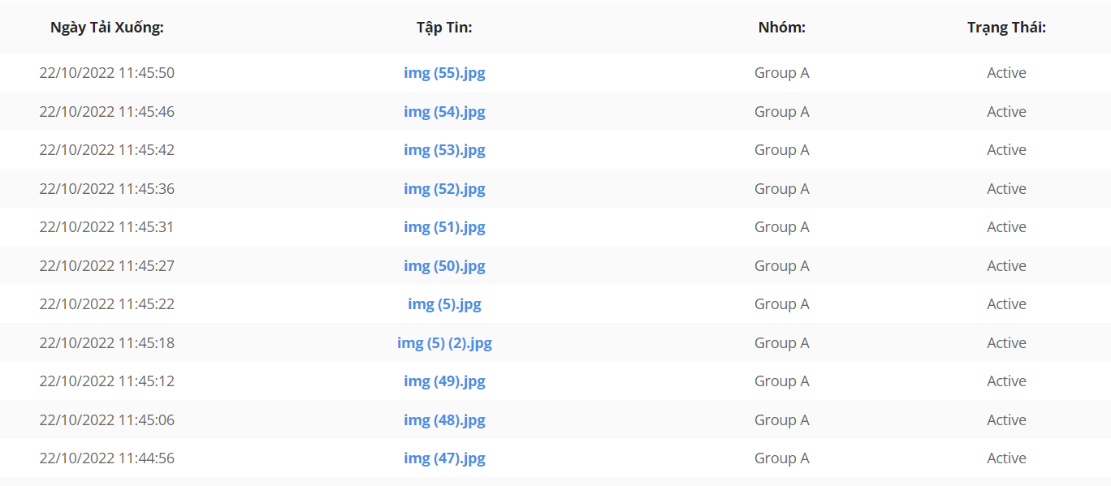Select date cell 22/10/2022 11:45:06

pyautogui.click(x=107, y=420)
